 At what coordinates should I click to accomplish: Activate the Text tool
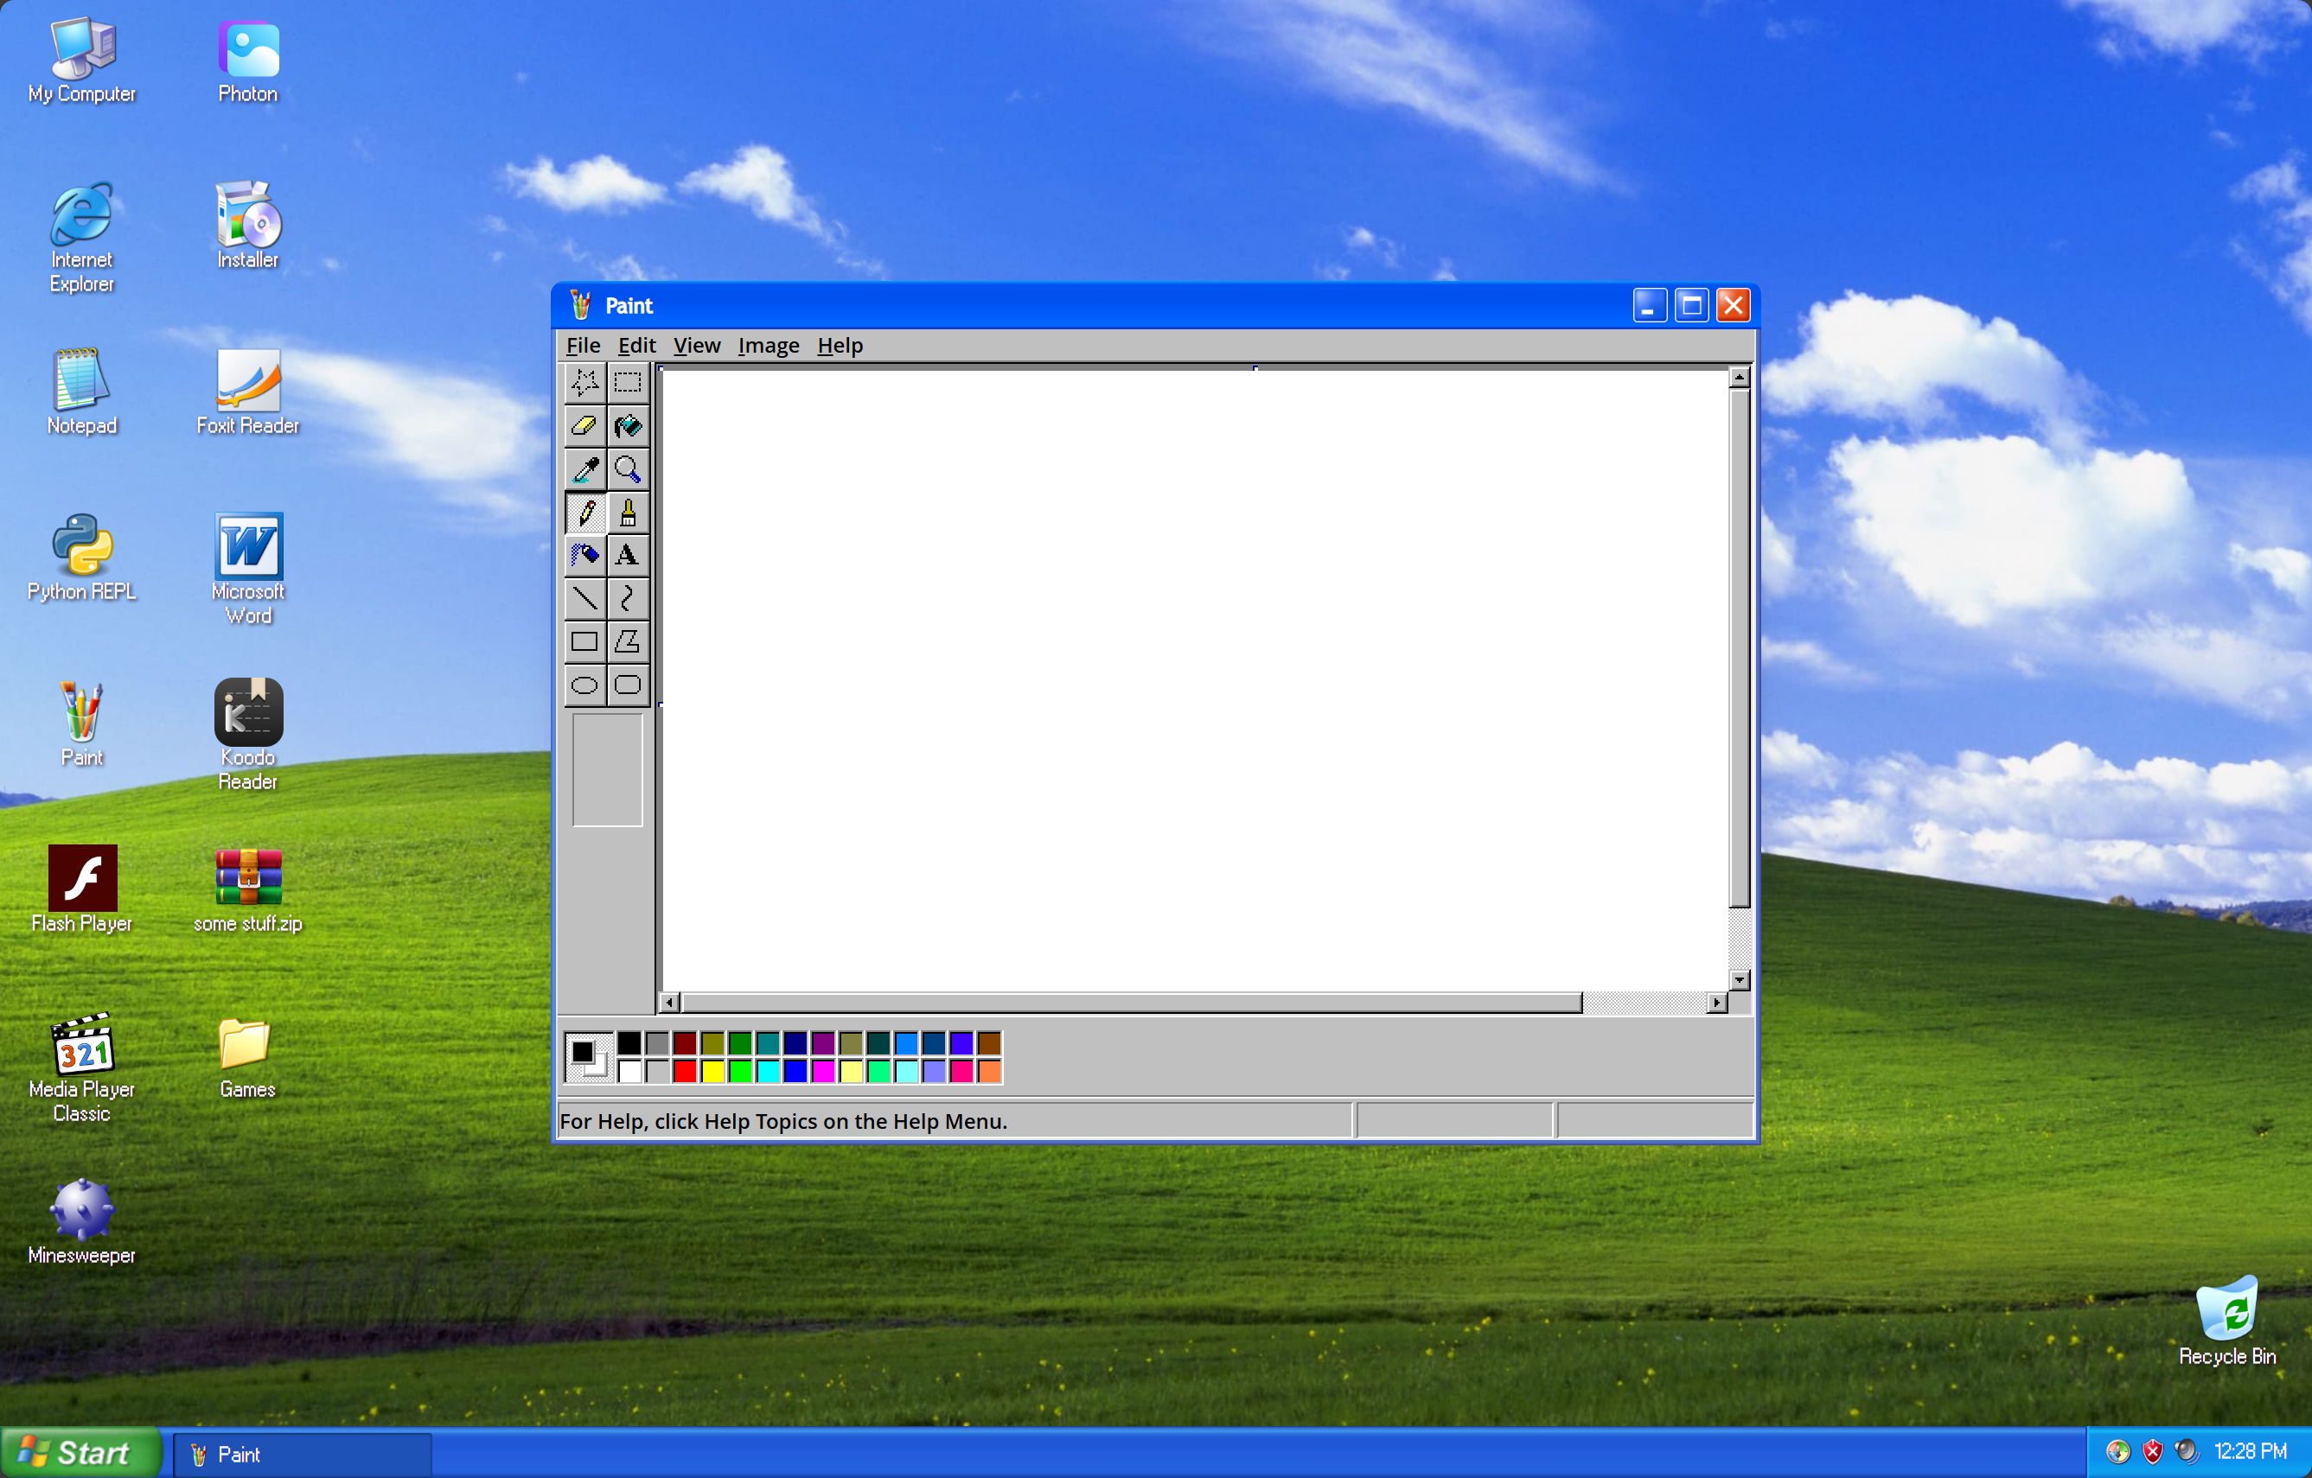pyautogui.click(x=628, y=555)
